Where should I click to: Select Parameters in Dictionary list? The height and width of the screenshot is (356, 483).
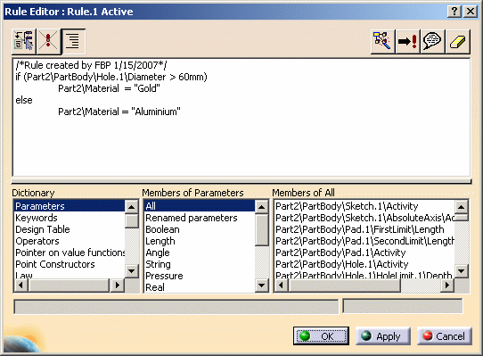70,206
